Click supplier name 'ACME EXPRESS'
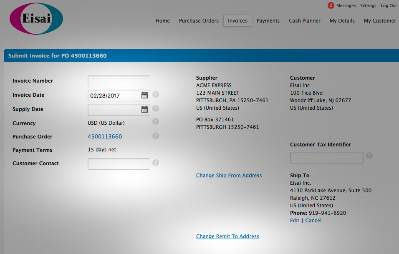The image size is (399, 254). [x=214, y=86]
